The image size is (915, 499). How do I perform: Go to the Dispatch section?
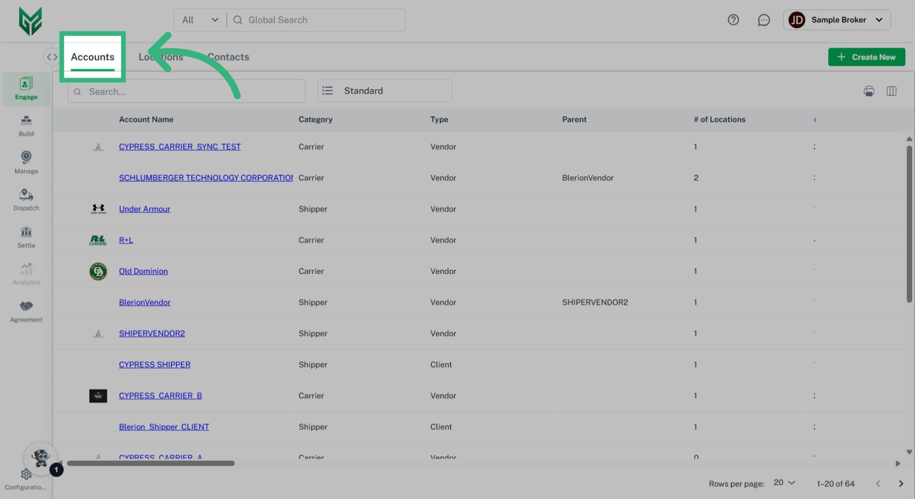[26, 200]
